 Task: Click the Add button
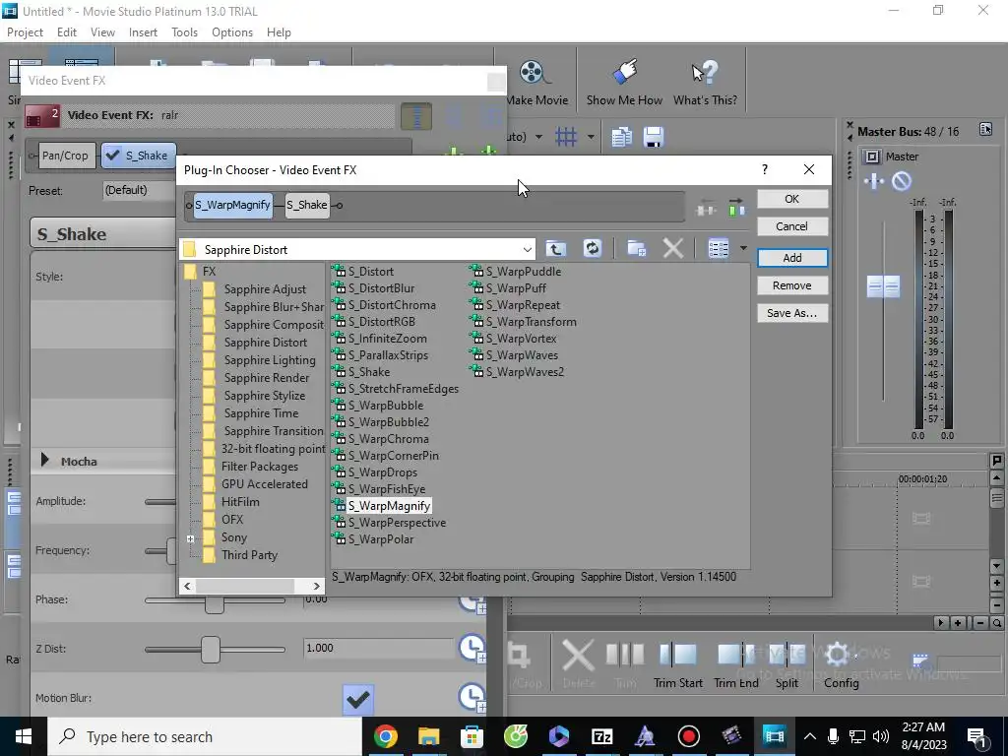[792, 258]
